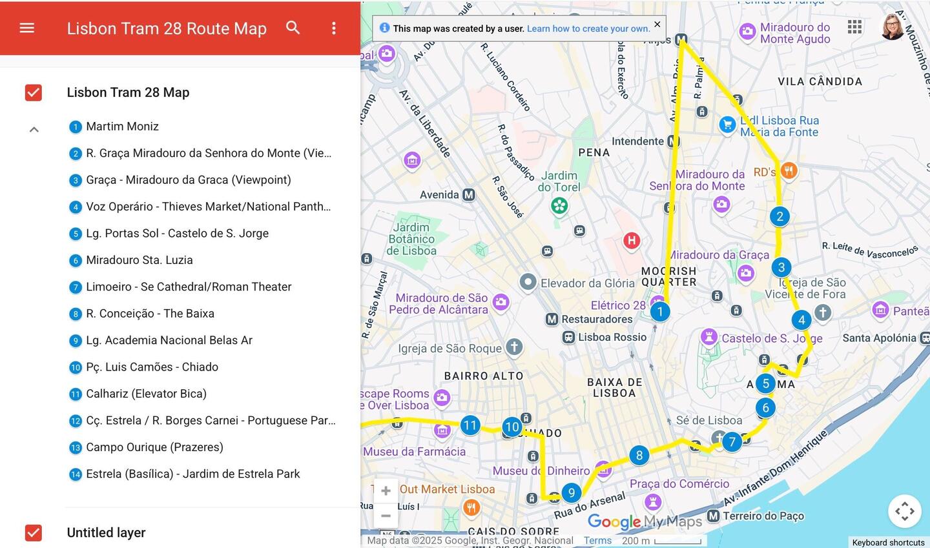The width and height of the screenshot is (930, 548).
Task: Open the hamburger menu in red header
Action: click(x=27, y=28)
